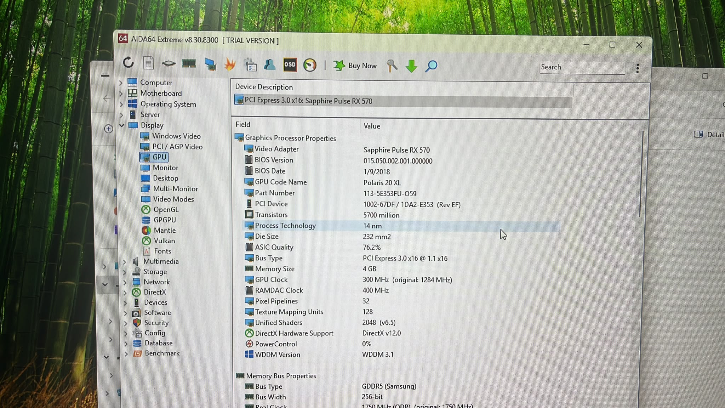Image resolution: width=725 pixels, height=408 pixels.
Task: Open the SensorPanel gauge icon
Action: pos(310,65)
